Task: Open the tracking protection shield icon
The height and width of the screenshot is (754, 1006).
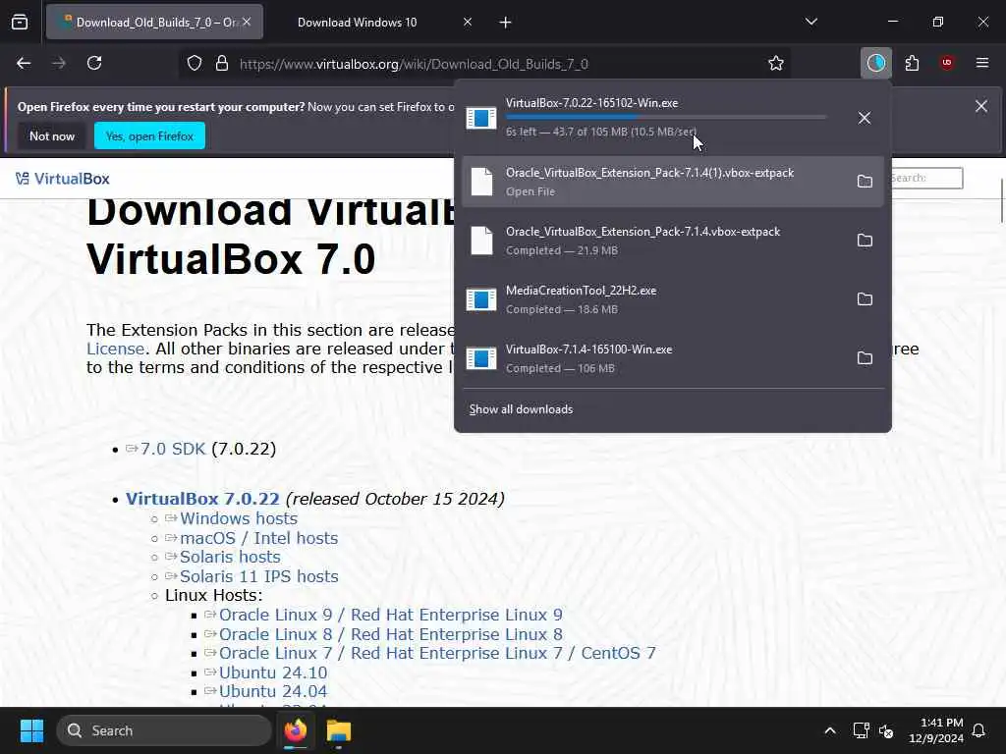Action: coord(195,64)
